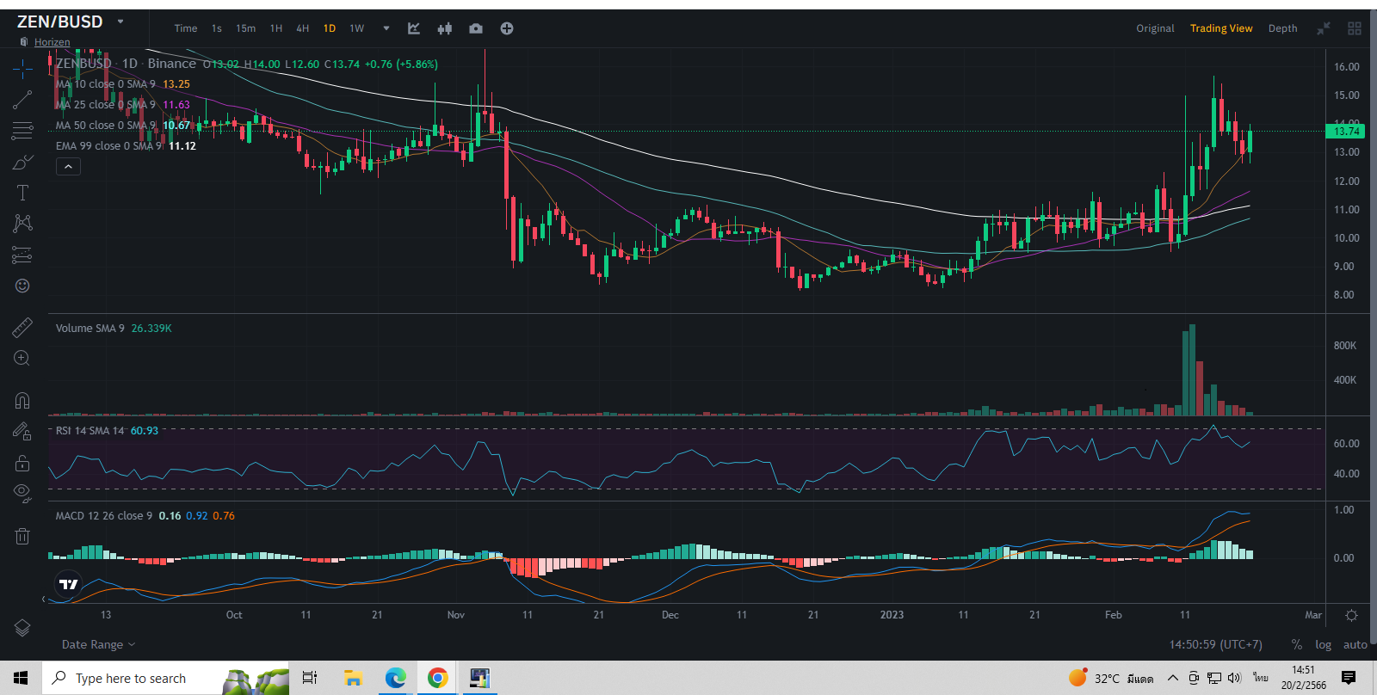1377x695 pixels.
Task: Open the object tree layers icon
Action: [x=22, y=628]
